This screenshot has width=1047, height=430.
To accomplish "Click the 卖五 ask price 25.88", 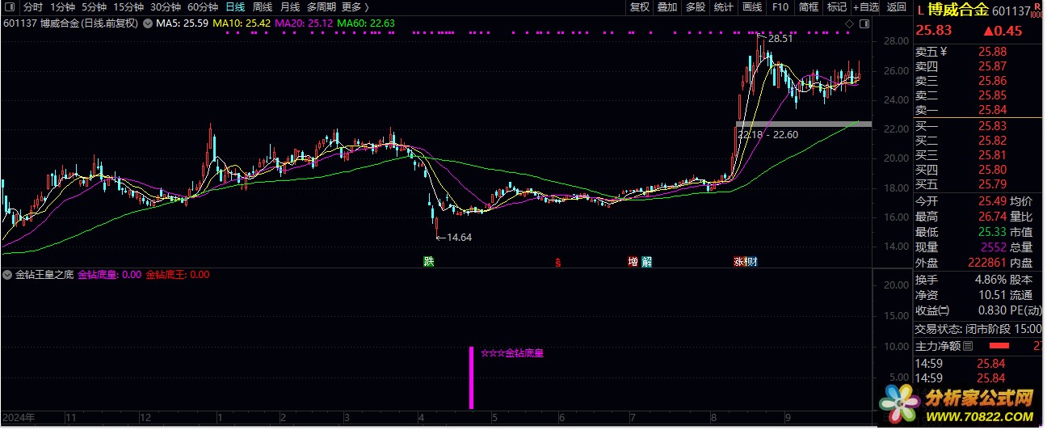I will point(992,51).
